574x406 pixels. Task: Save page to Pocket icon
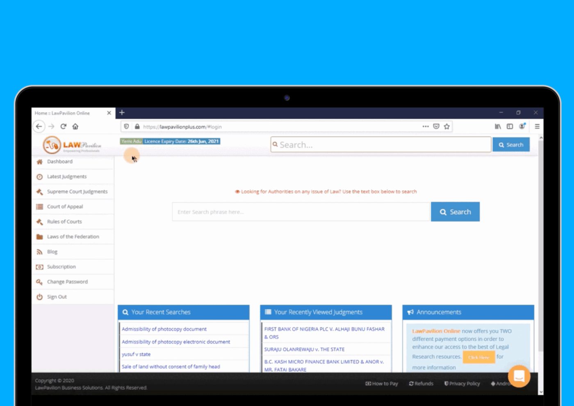click(436, 127)
